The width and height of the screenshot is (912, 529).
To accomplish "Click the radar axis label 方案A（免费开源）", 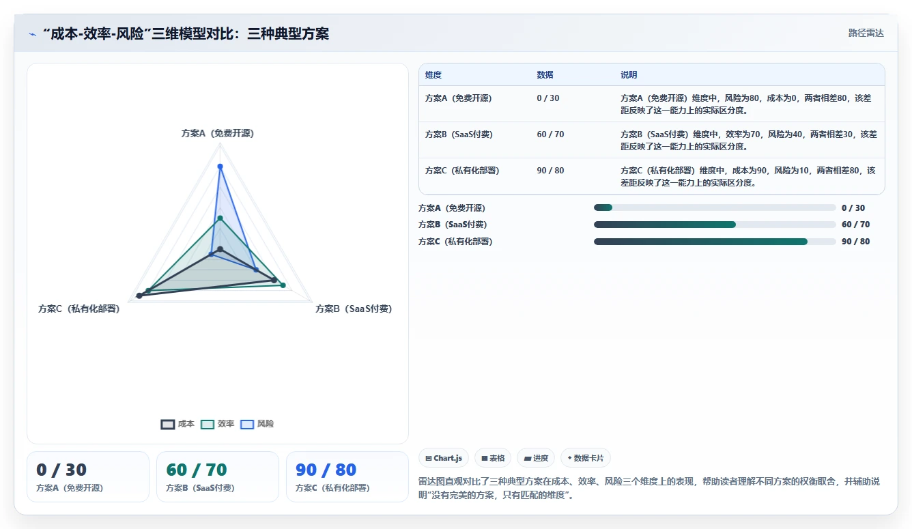I will [x=218, y=134].
